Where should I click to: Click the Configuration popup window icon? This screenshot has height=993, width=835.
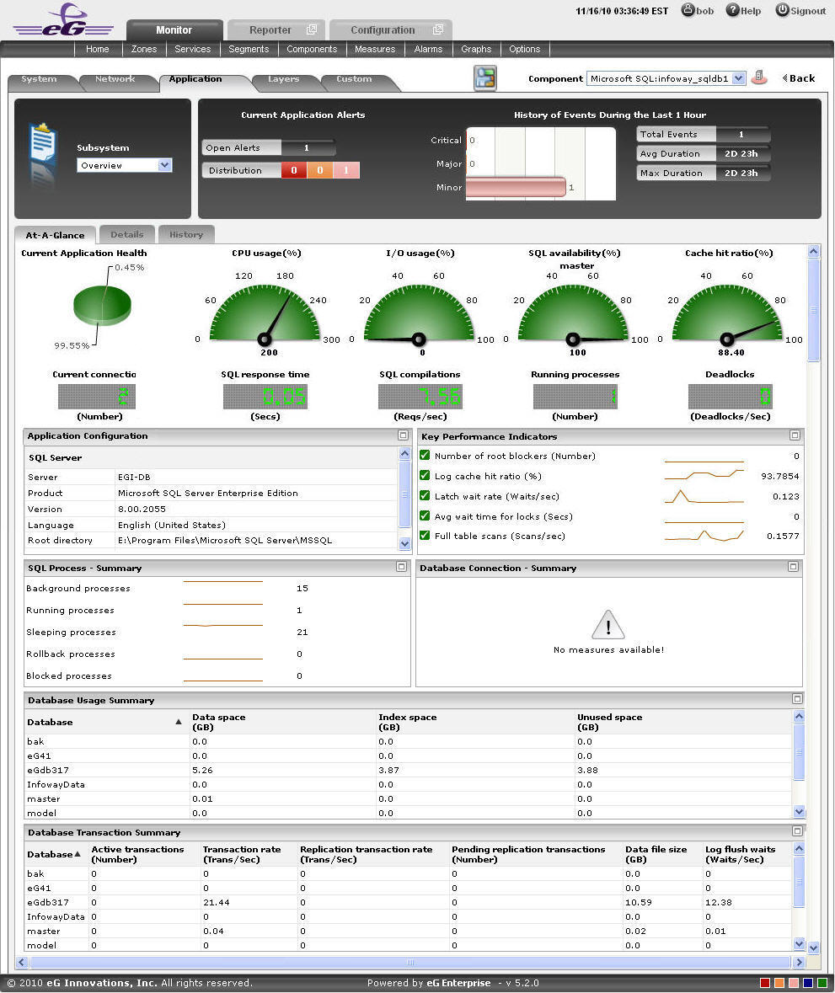438,29
